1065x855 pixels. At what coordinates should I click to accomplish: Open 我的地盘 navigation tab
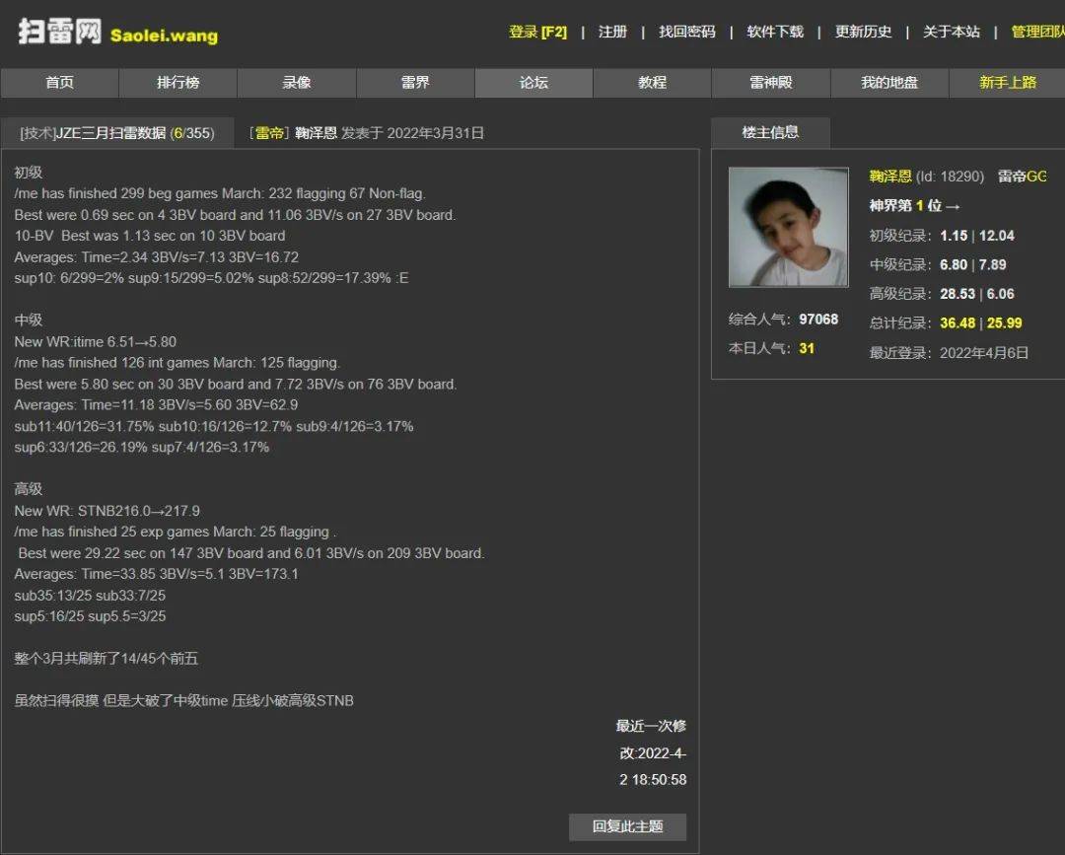(x=889, y=83)
